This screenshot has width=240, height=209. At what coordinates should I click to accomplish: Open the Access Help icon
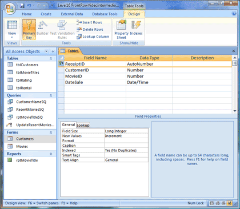pos(234,14)
